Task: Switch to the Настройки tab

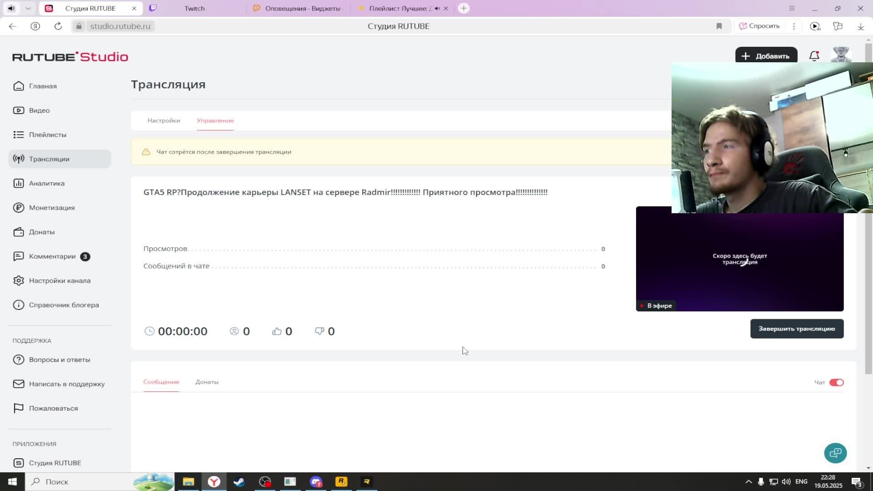Action: [164, 120]
